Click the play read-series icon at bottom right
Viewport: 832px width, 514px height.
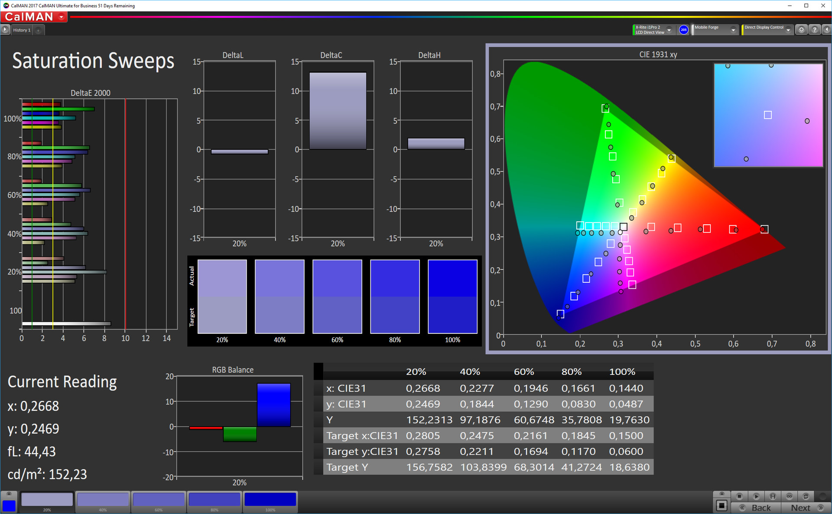pos(756,496)
